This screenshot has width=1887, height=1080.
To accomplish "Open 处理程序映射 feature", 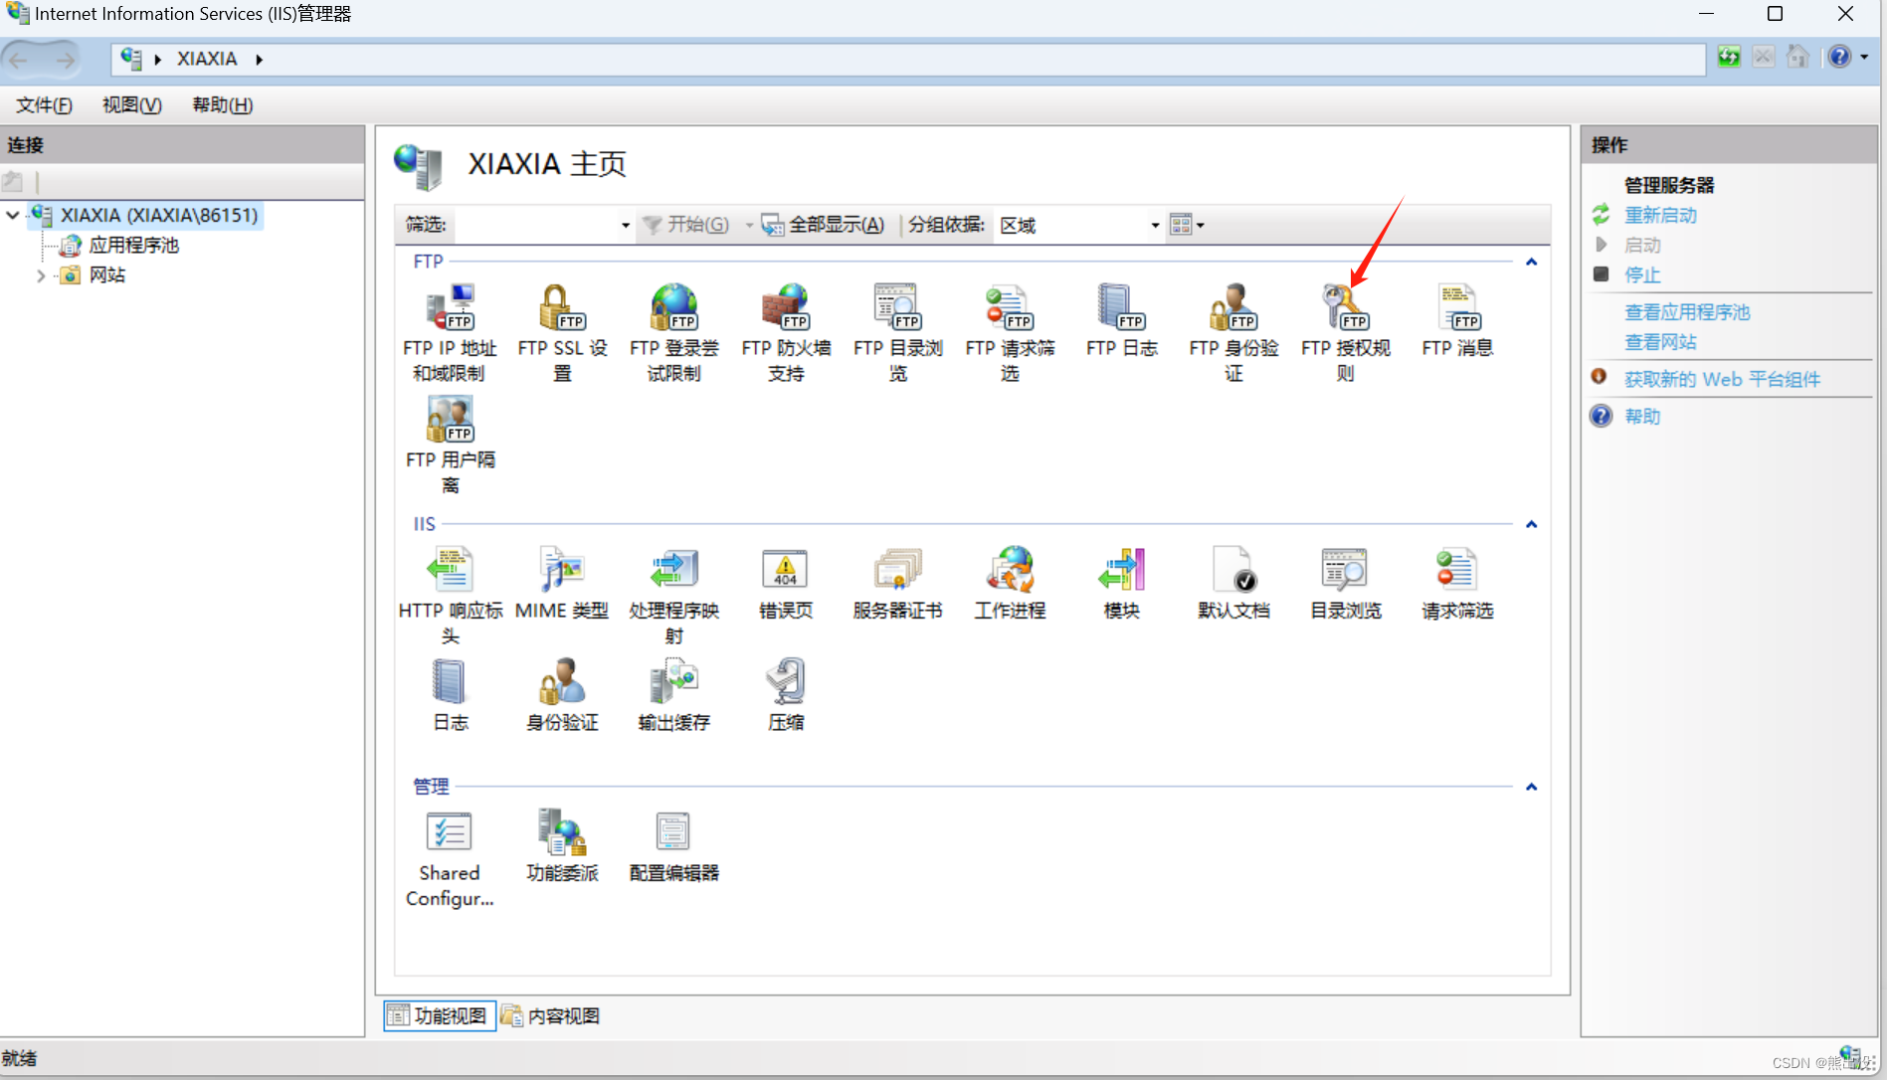I will 673,595.
